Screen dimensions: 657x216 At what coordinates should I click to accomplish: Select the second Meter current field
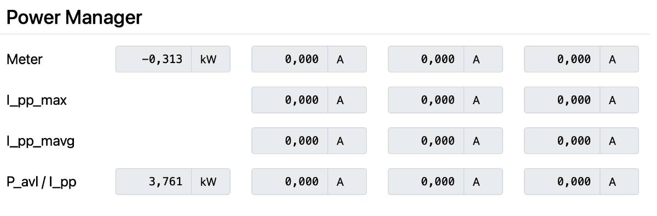tap(426, 59)
